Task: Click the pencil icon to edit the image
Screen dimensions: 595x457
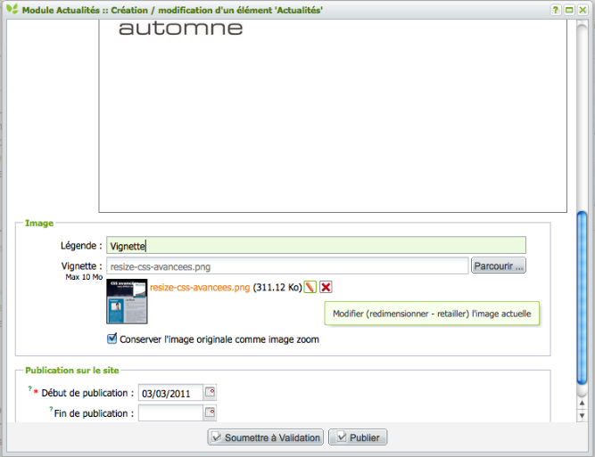Action: (310, 287)
